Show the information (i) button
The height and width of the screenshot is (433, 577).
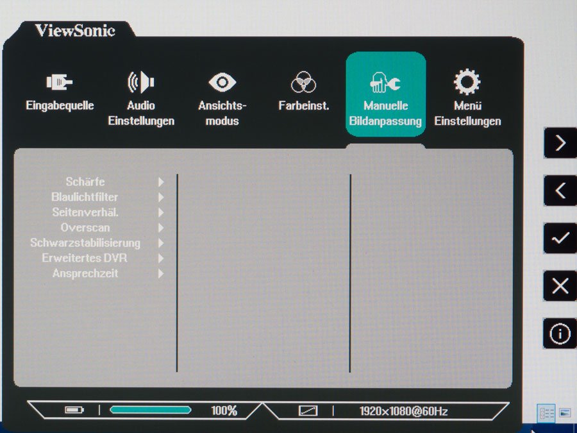click(x=560, y=334)
